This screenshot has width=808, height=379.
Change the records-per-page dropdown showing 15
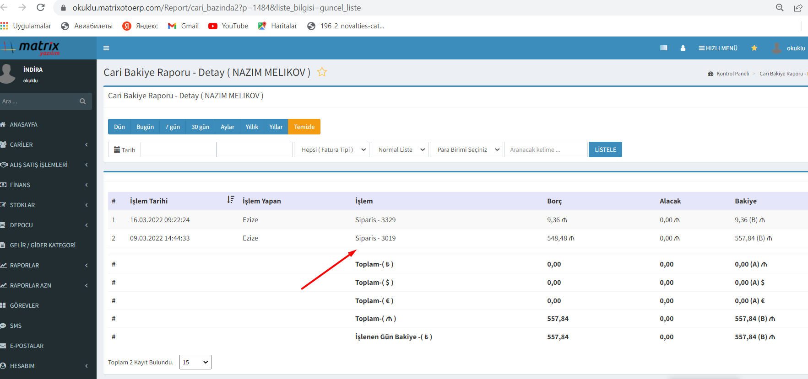point(195,362)
